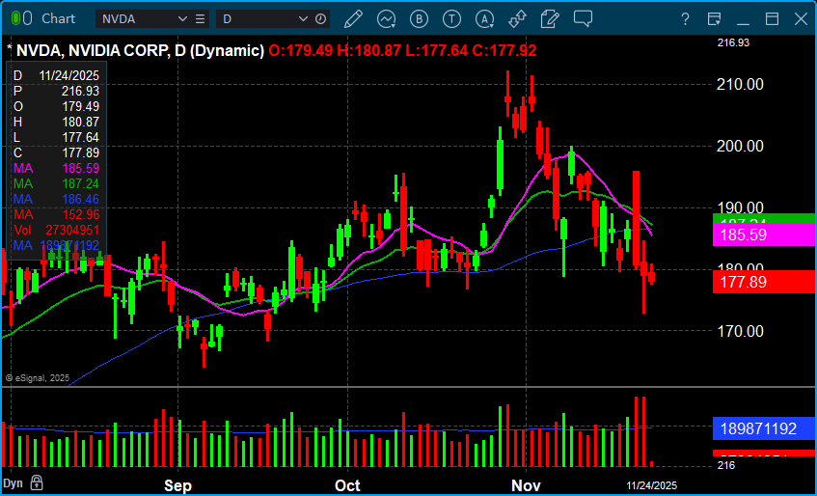The width and height of the screenshot is (817, 496).
Task: Open the window options menu icon
Action: click(x=715, y=19)
